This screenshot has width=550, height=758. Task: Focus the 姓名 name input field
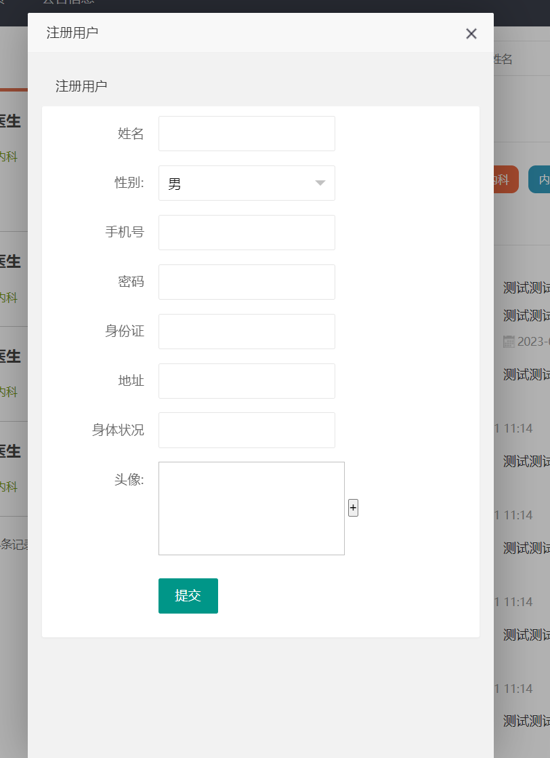coord(246,134)
